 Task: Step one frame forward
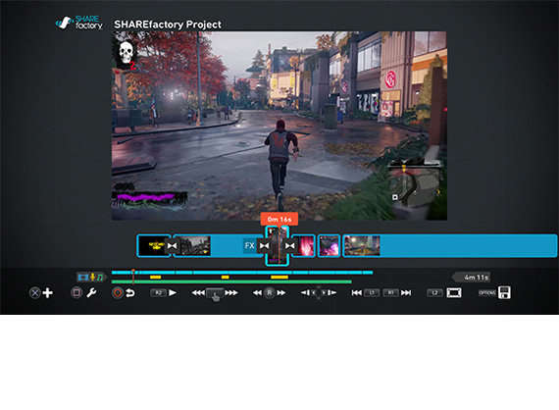point(331,292)
